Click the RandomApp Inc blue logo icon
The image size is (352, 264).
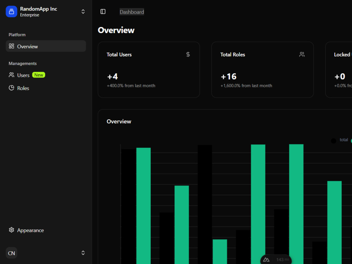pos(12,12)
